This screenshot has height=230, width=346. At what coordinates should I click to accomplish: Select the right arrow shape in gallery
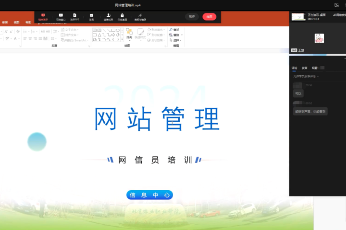click(x=112, y=35)
